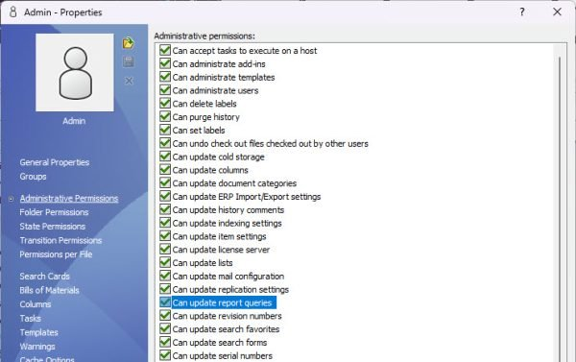
Task: Open Search Cards page
Action: pyautogui.click(x=44, y=277)
